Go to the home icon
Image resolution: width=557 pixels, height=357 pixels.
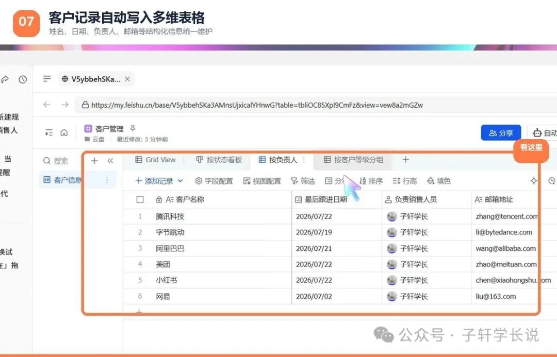point(64,132)
